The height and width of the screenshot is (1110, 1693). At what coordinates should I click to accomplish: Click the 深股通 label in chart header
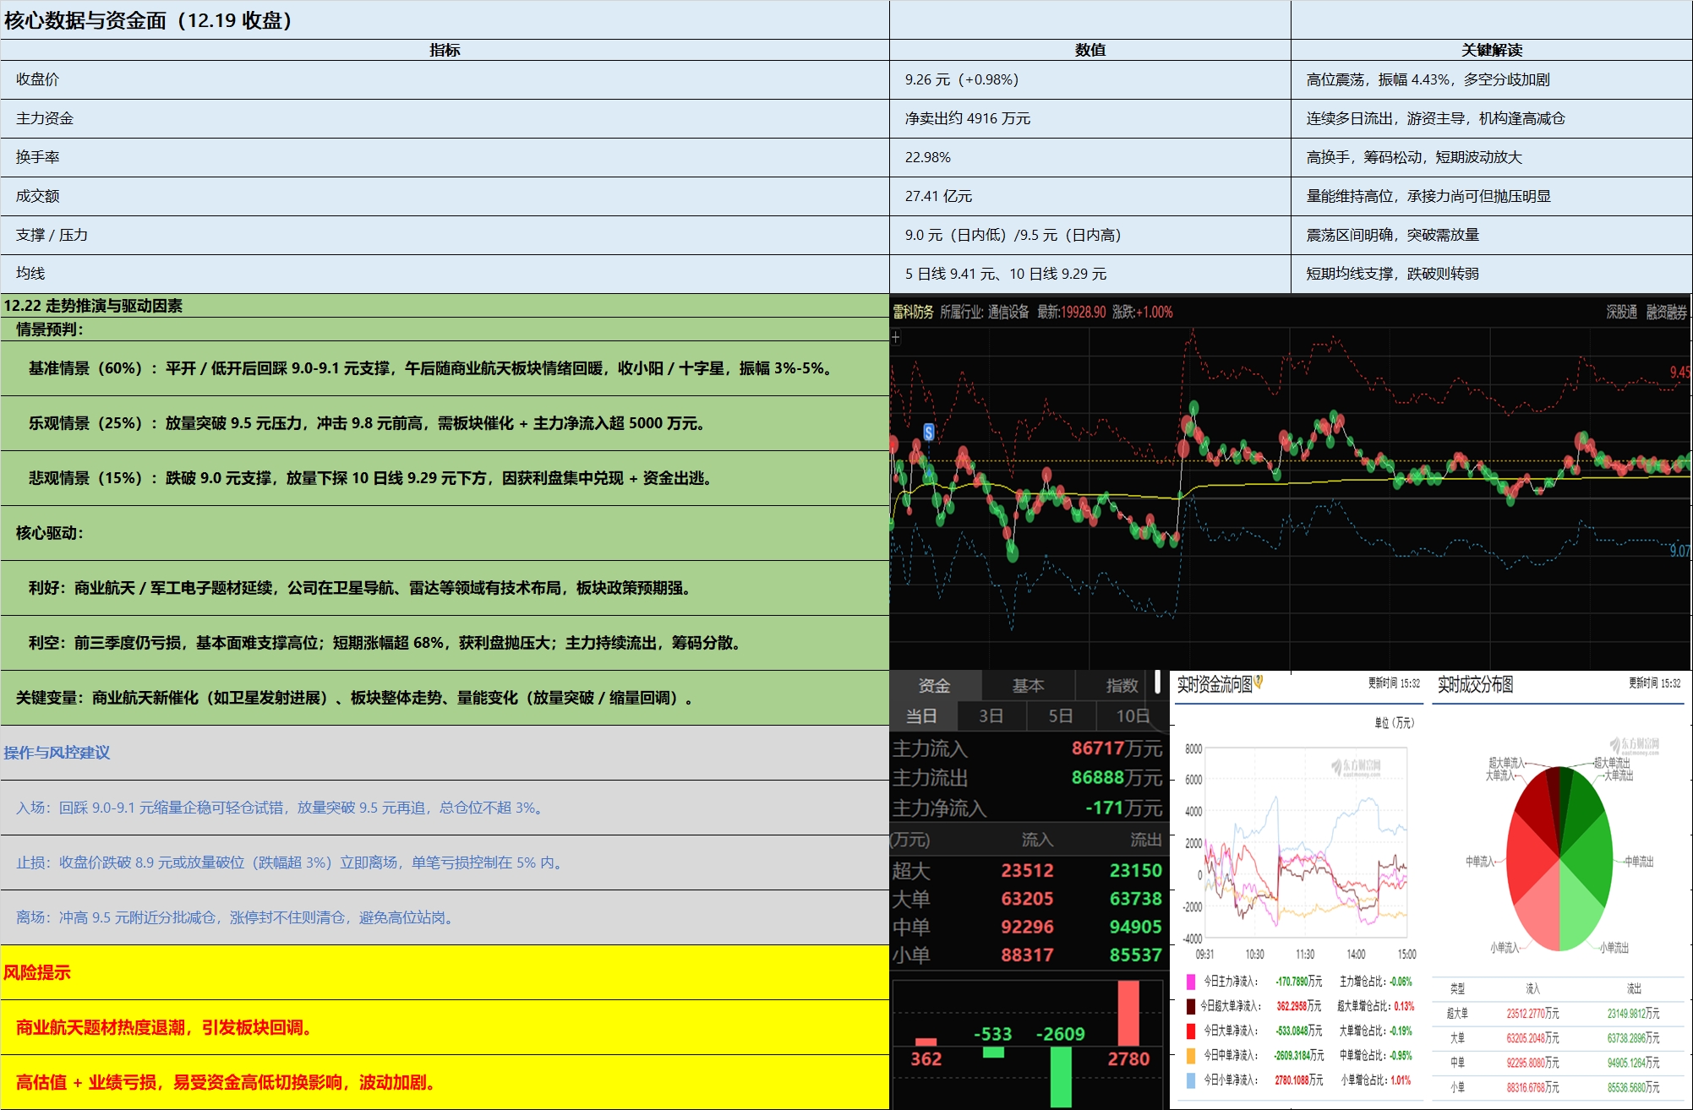tap(1621, 313)
